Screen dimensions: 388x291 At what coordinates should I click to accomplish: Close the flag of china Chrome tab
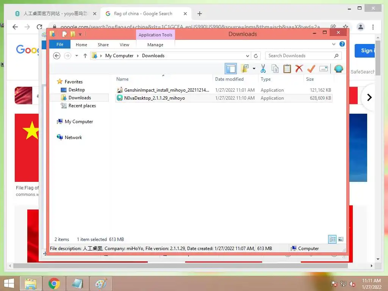pos(185,14)
